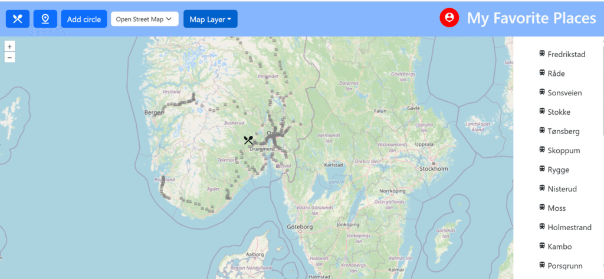This screenshot has height=279, width=604.
Task: Click the train icon beside Porsgrunn
Action: tap(542, 265)
